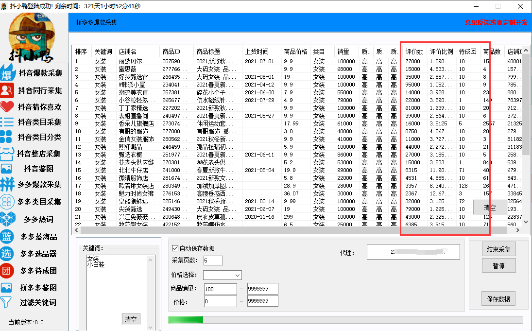Click the 暂停 button

pos(498,266)
